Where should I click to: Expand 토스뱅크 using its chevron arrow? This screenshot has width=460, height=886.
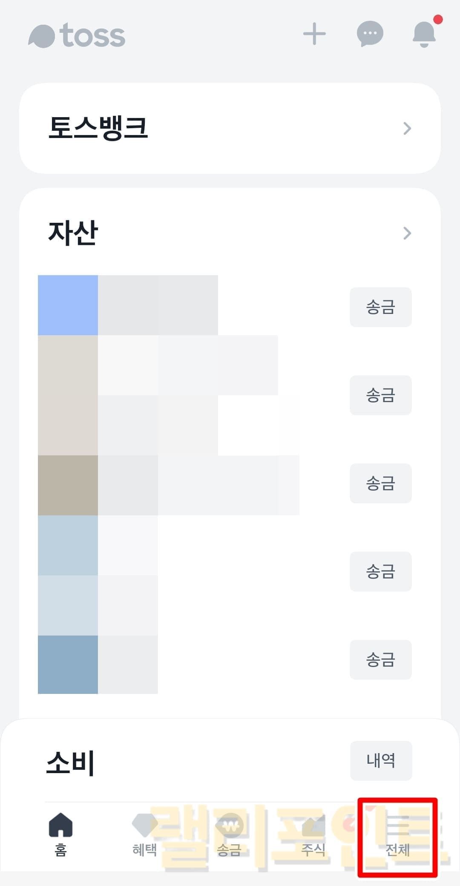pos(407,128)
